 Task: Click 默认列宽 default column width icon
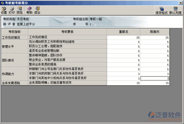[x=175, y=11]
